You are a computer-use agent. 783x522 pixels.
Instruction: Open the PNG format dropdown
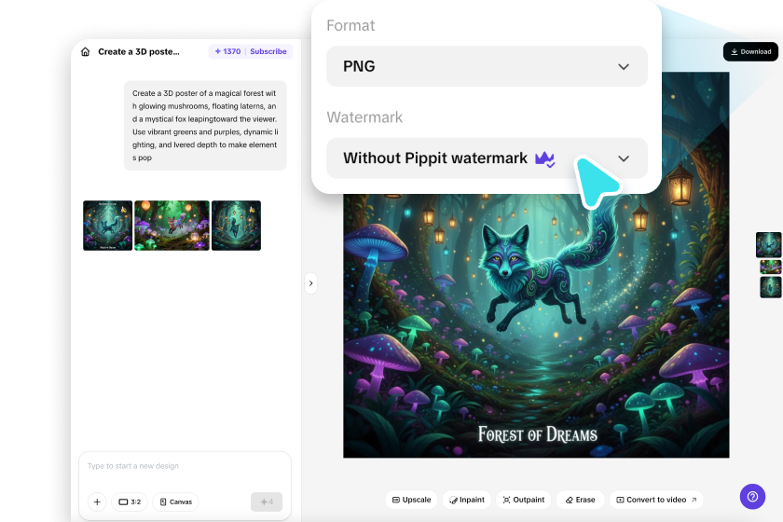487,66
